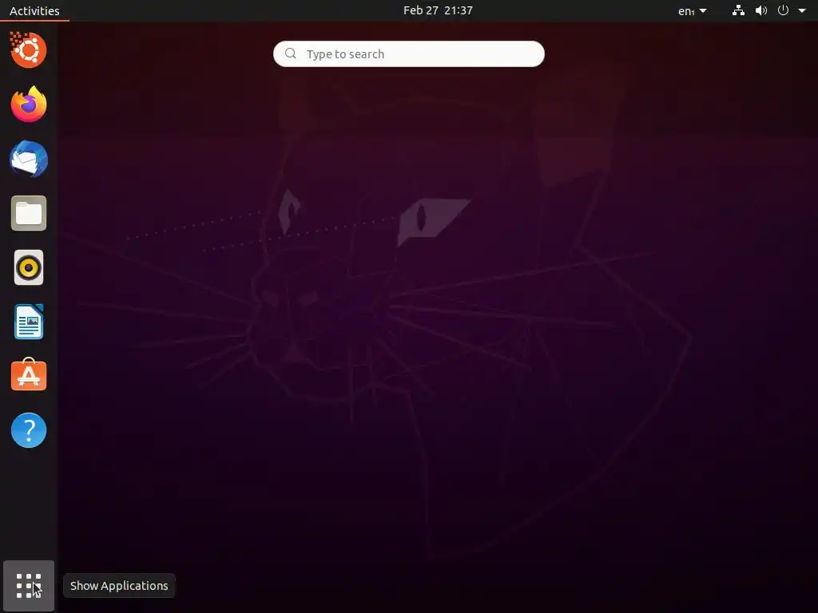Viewport: 818px width, 613px height.
Task: Launch Rhythmbox music player
Action: (x=29, y=268)
